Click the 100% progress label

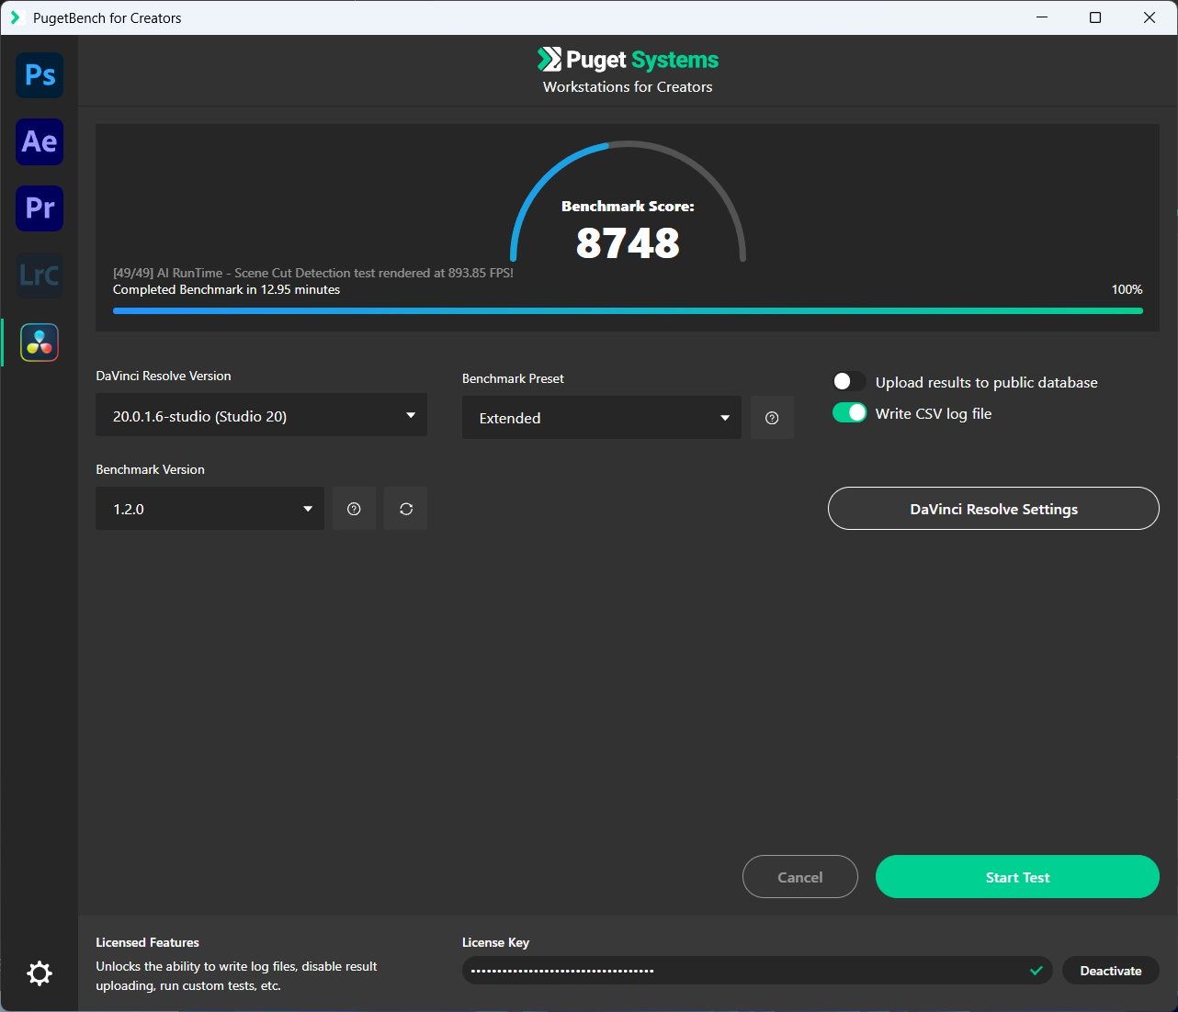1127,289
